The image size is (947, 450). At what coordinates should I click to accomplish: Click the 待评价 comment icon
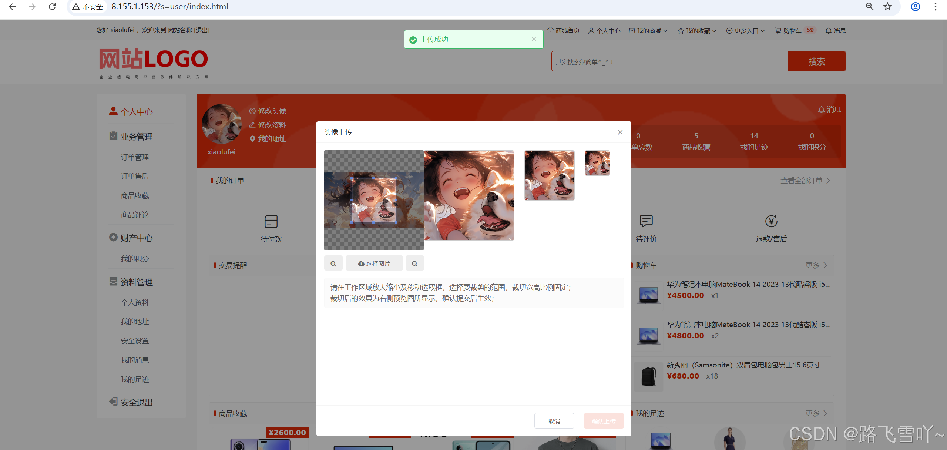tap(646, 221)
